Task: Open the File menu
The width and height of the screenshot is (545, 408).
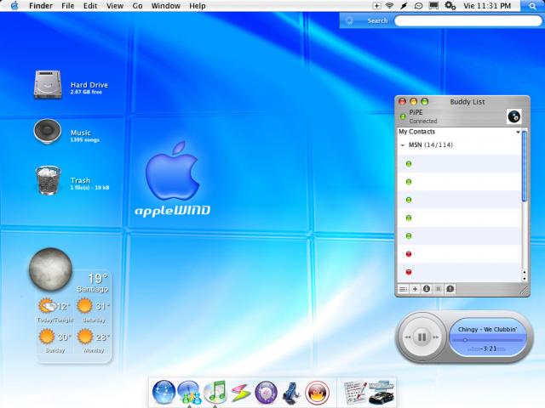Action: 68,6
